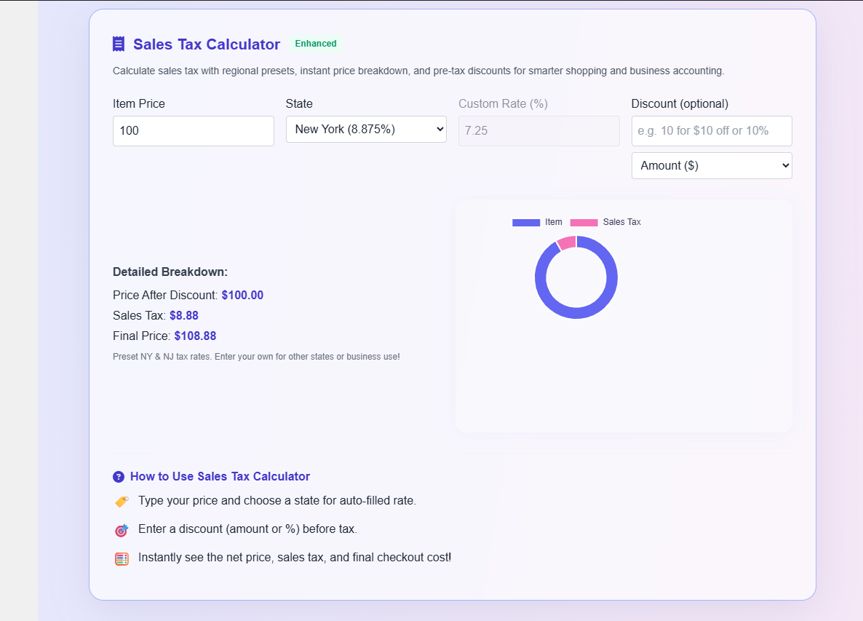
Task: Click the Sales Tax $8.88 amount
Action: (184, 316)
